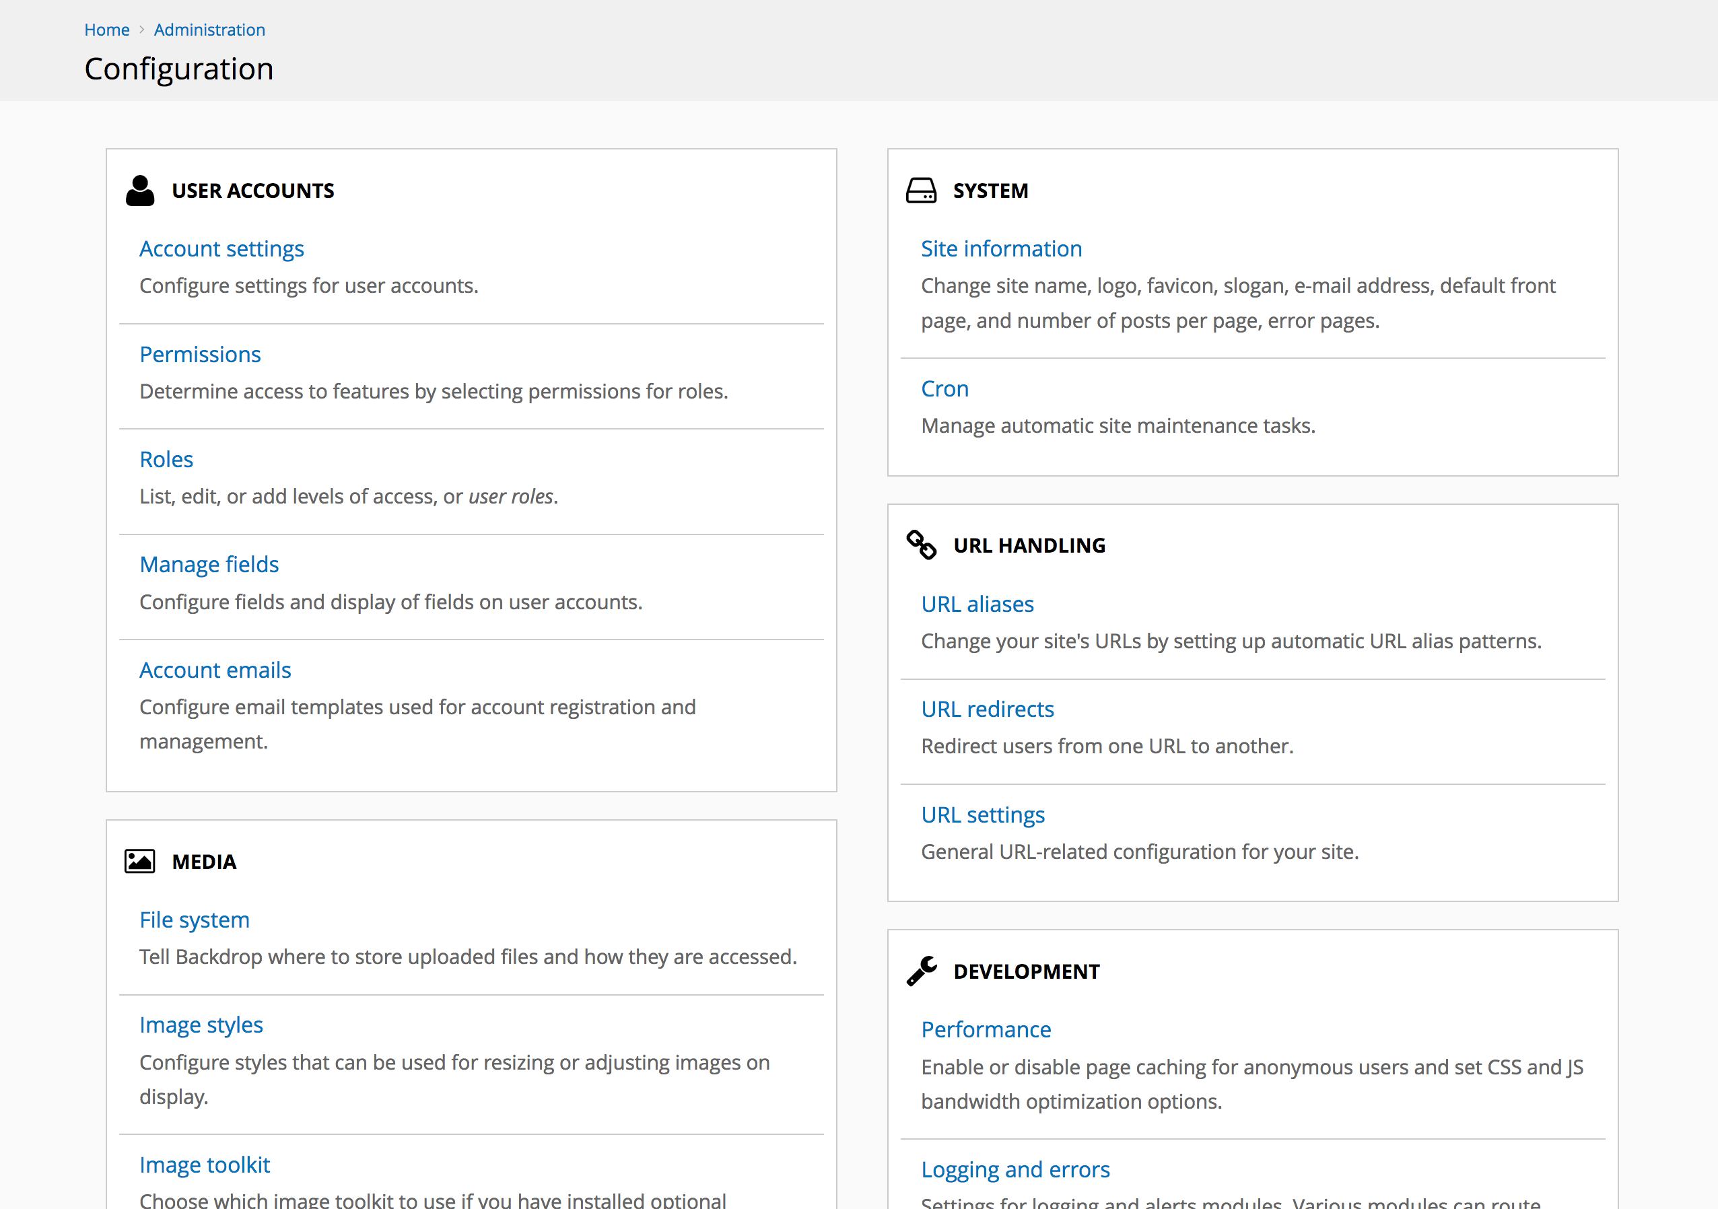Click the System hard drive icon
The image size is (1718, 1209).
click(x=922, y=190)
